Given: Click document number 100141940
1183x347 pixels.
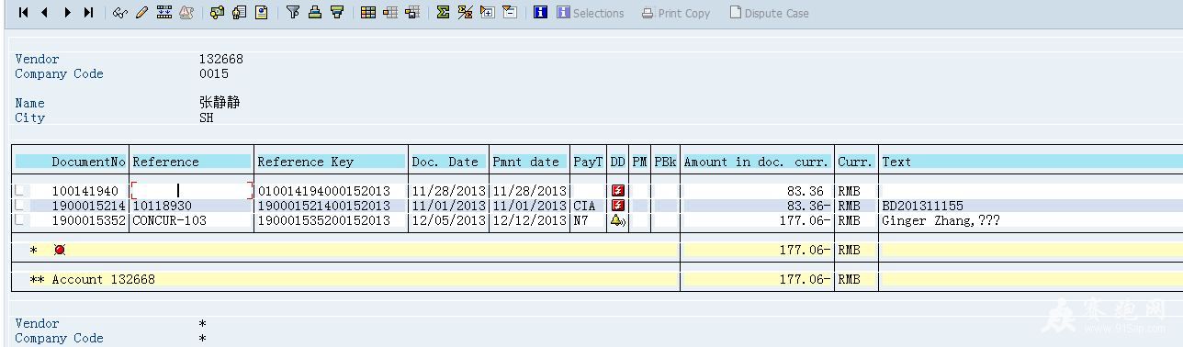Looking at the screenshot, I should point(84,191).
